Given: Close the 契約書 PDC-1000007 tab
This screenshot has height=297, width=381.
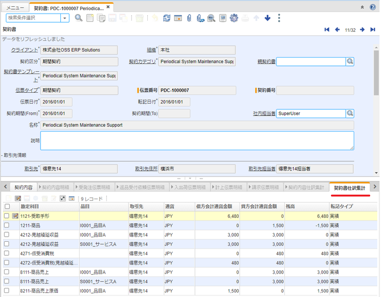Looking at the screenshot, I should click(x=108, y=7).
